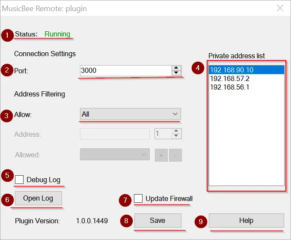Increase the Port value with up arrow
The height and width of the screenshot is (240, 291).
176,68
